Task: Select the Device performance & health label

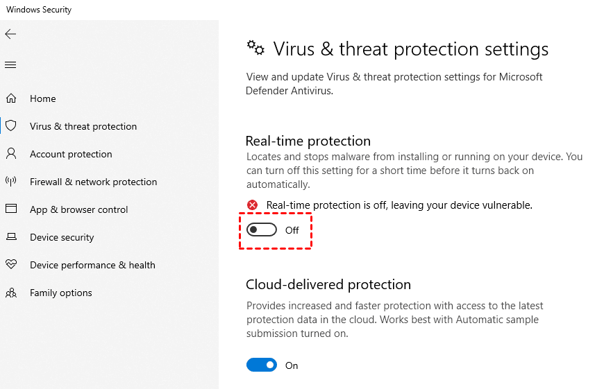Action: (92, 265)
